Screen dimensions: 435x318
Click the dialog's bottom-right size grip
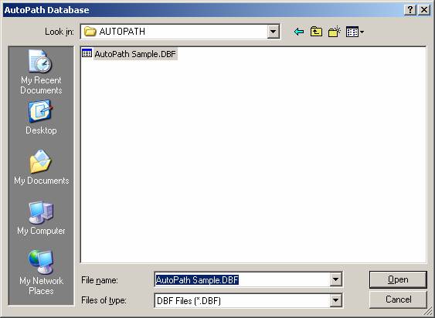(429, 312)
